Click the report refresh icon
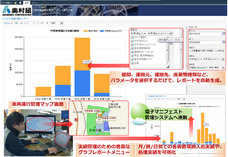The width and height of the screenshot is (228, 157). [x=16, y=23]
